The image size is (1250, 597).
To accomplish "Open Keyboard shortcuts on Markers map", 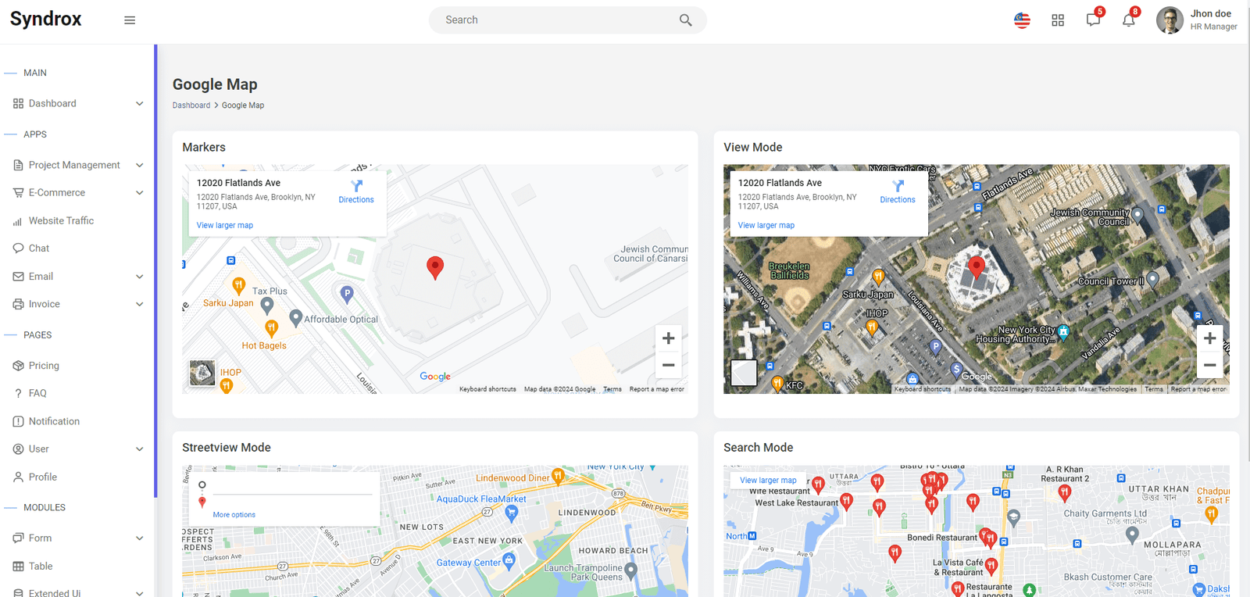I will (x=487, y=389).
